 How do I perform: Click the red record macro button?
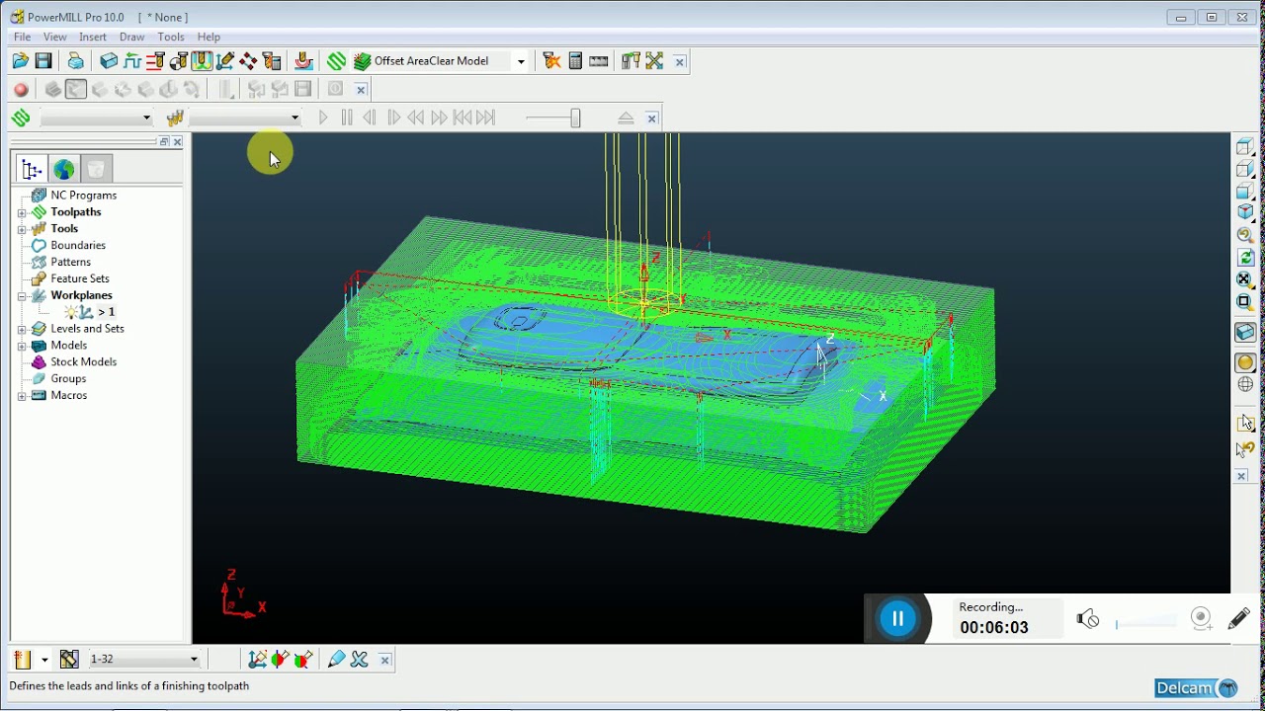click(x=21, y=90)
